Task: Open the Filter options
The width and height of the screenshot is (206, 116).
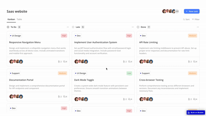Action: 196,20
